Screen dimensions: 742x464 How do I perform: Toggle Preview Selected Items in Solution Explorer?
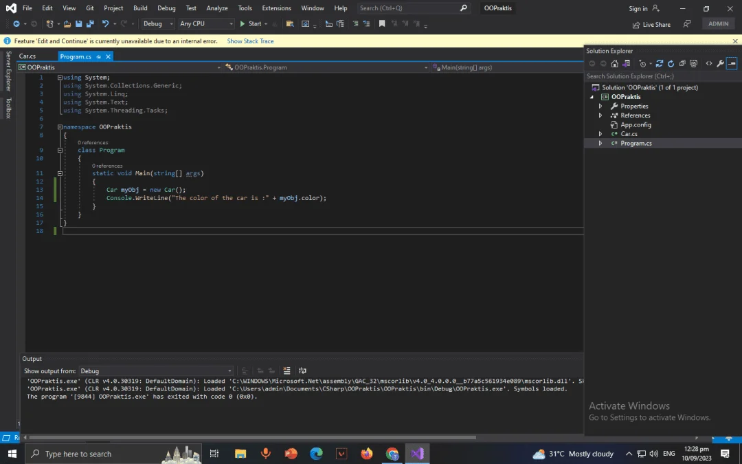tap(732, 63)
